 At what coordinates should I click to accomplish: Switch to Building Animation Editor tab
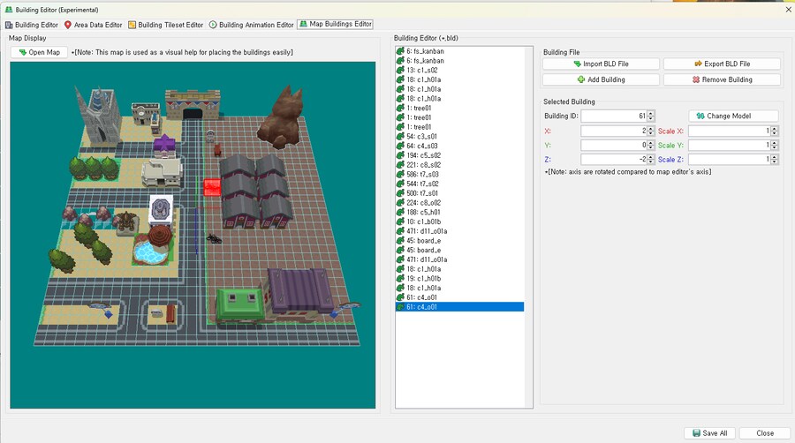coord(252,25)
